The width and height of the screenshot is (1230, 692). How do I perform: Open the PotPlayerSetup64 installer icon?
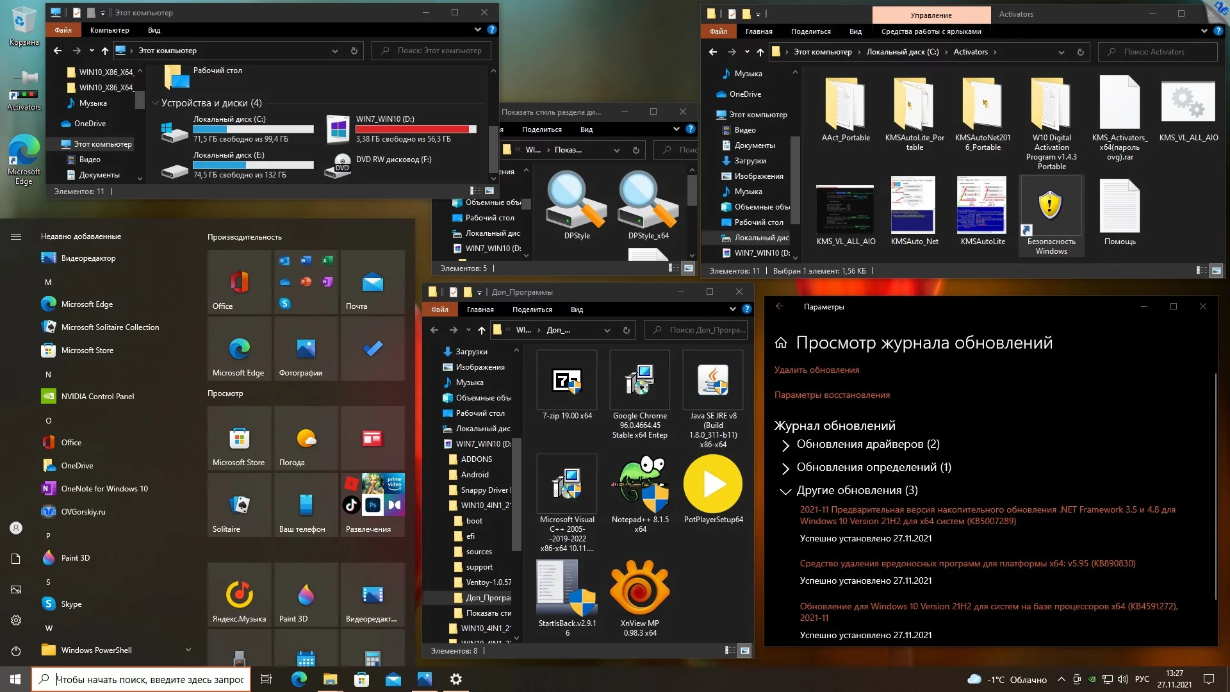coord(713,485)
